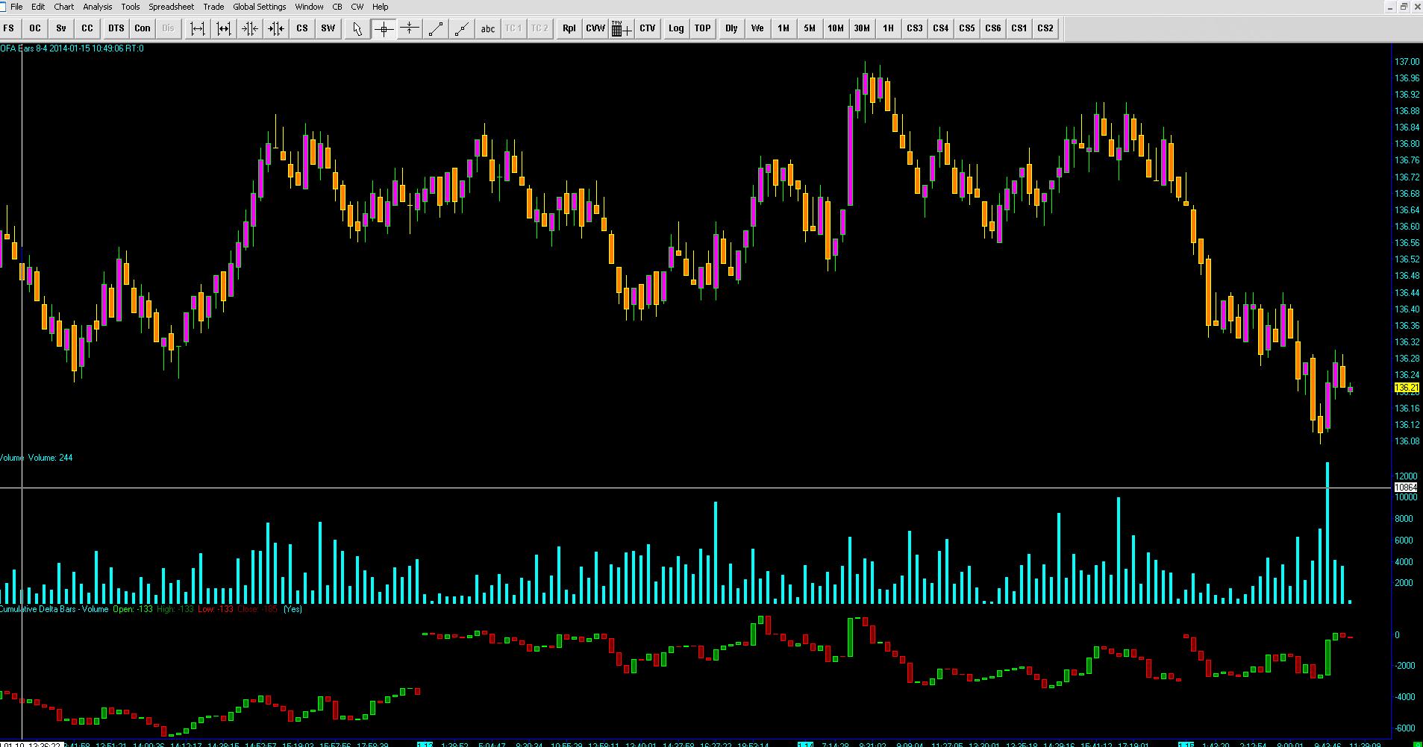The image size is (1423, 747).
Task: Open the CW menu
Action: point(357,7)
